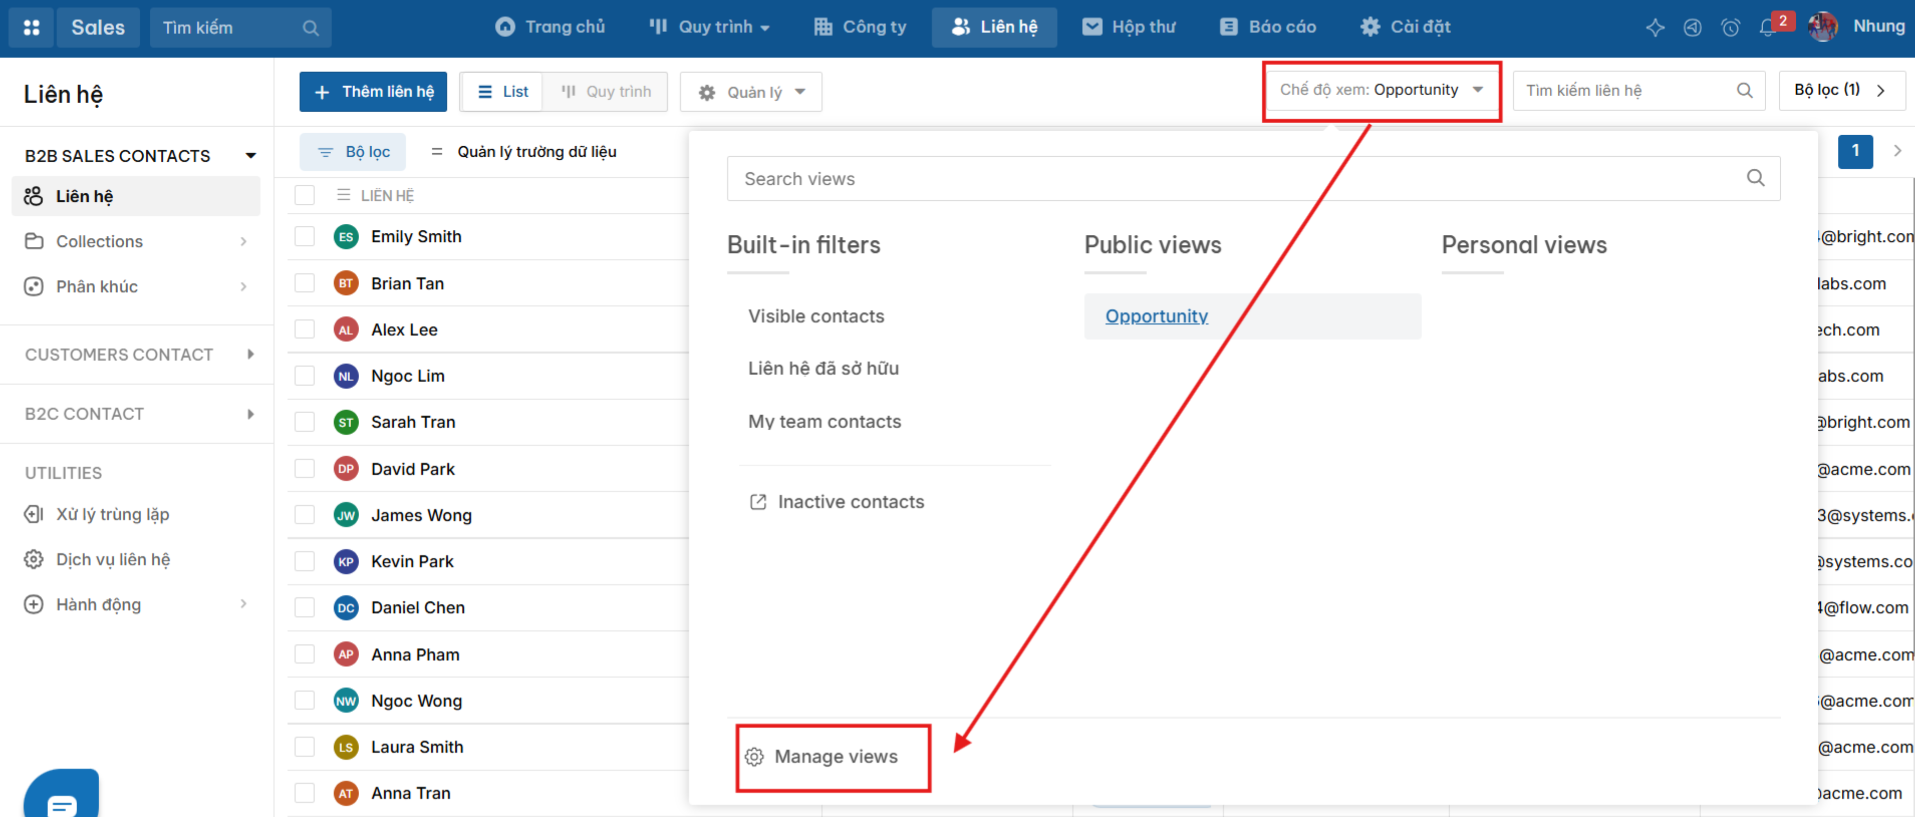Viewport: 1915px width, 817px height.
Task: Tick the checkbox for Emily Smith
Action: 305,236
